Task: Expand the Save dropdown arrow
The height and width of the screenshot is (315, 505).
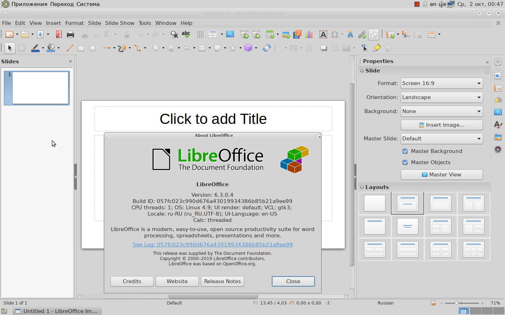Action: (48, 34)
